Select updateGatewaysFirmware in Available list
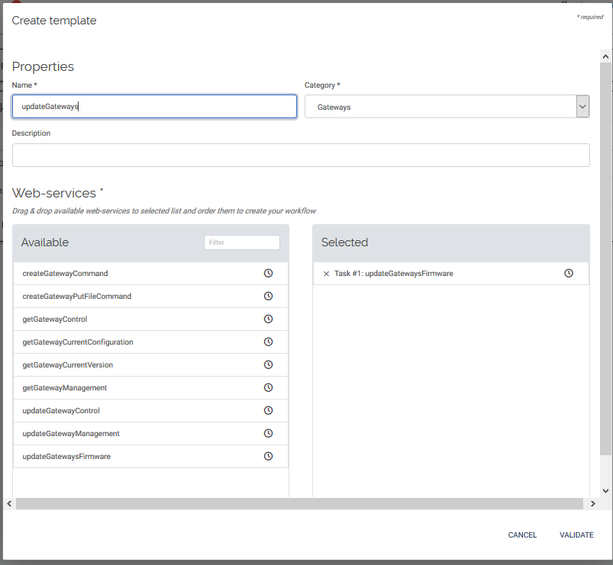 66,456
